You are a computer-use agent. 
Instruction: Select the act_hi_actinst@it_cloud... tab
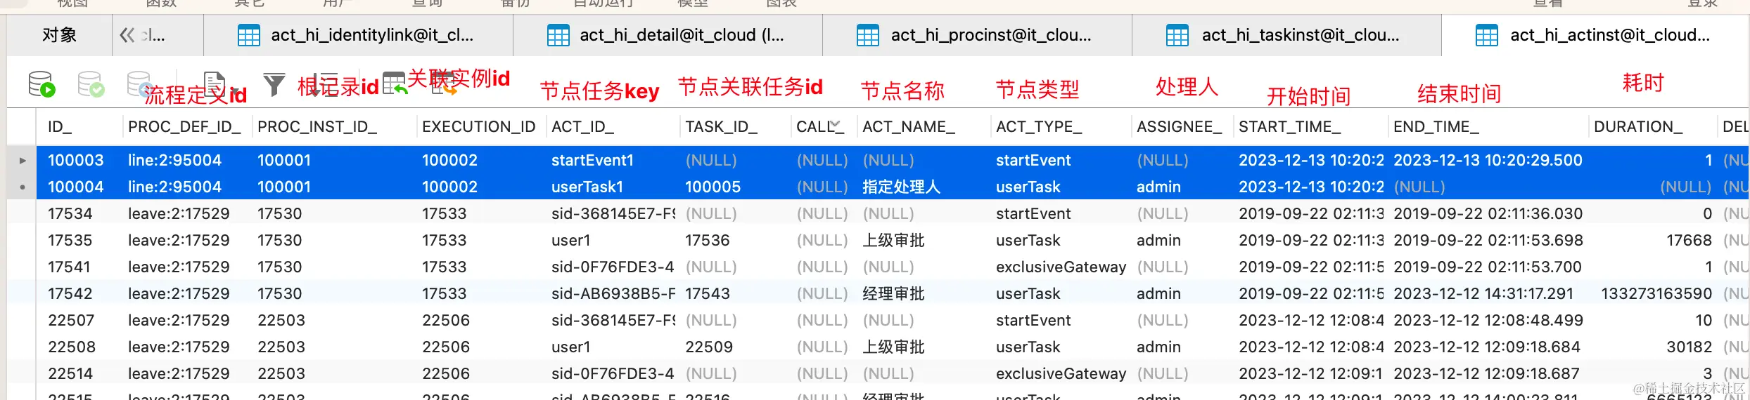point(1595,35)
